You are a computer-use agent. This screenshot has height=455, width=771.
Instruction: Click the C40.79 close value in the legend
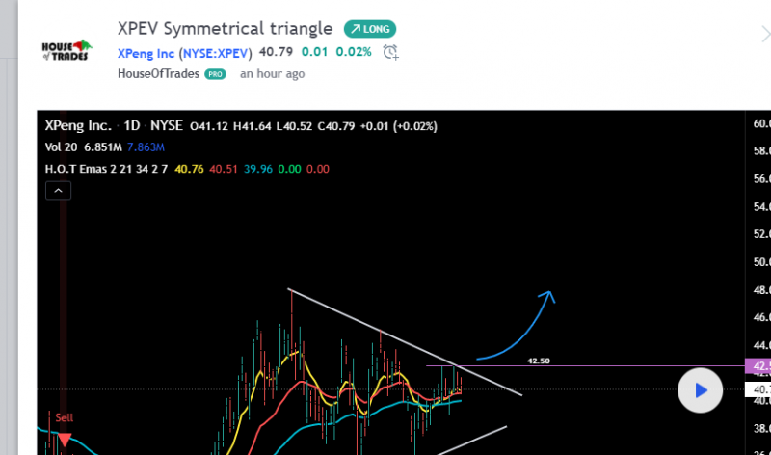click(x=335, y=126)
